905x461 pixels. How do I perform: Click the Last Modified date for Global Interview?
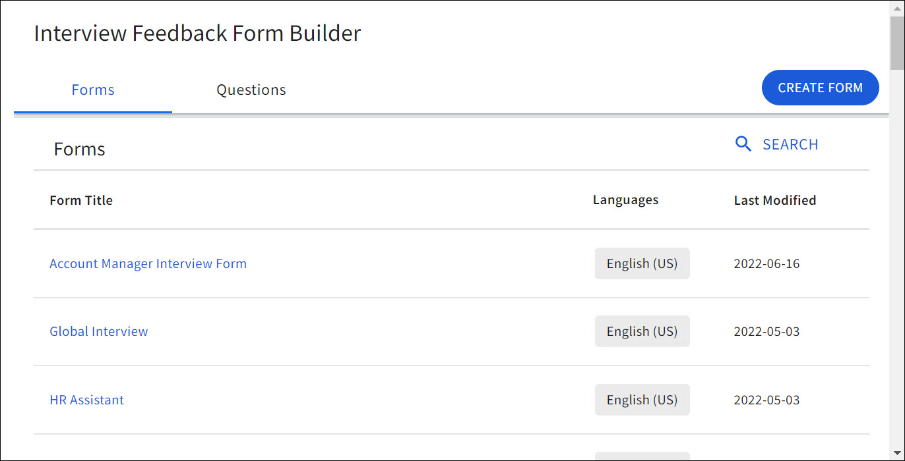click(x=766, y=331)
